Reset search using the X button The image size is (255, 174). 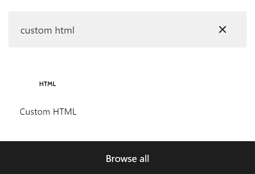[222, 29]
